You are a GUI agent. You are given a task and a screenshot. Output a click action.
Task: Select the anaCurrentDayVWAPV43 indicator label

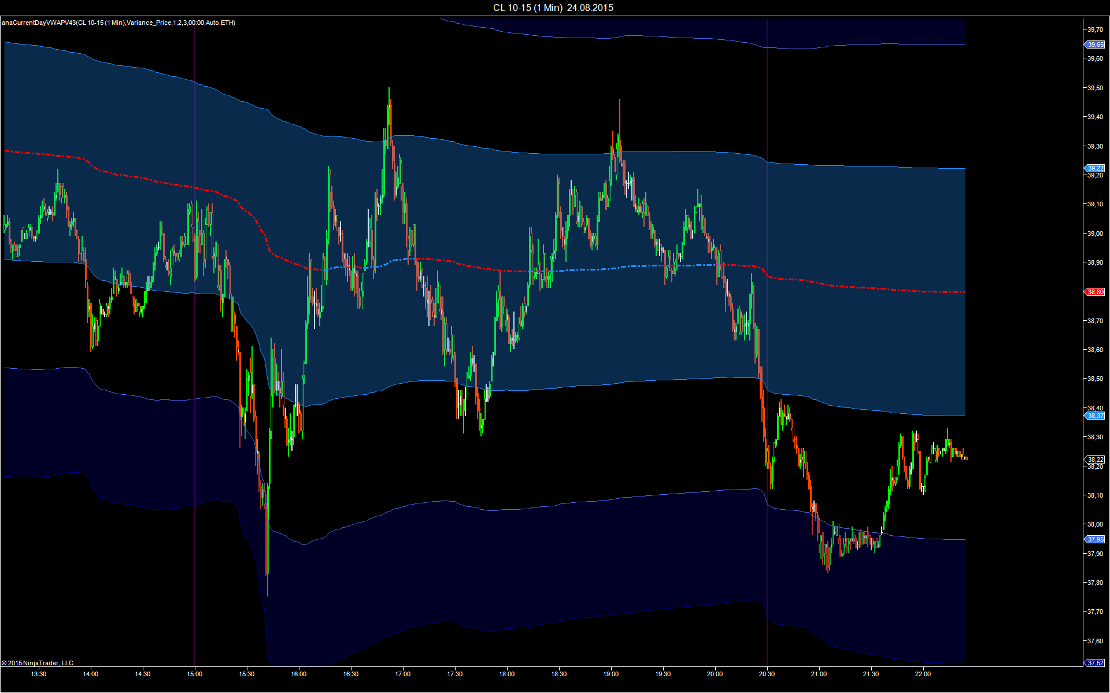[118, 23]
